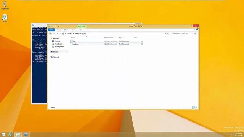Screen dimensions: 244x137
Task: Sort by the Date modified column header
Action: click(x=108, y=38)
